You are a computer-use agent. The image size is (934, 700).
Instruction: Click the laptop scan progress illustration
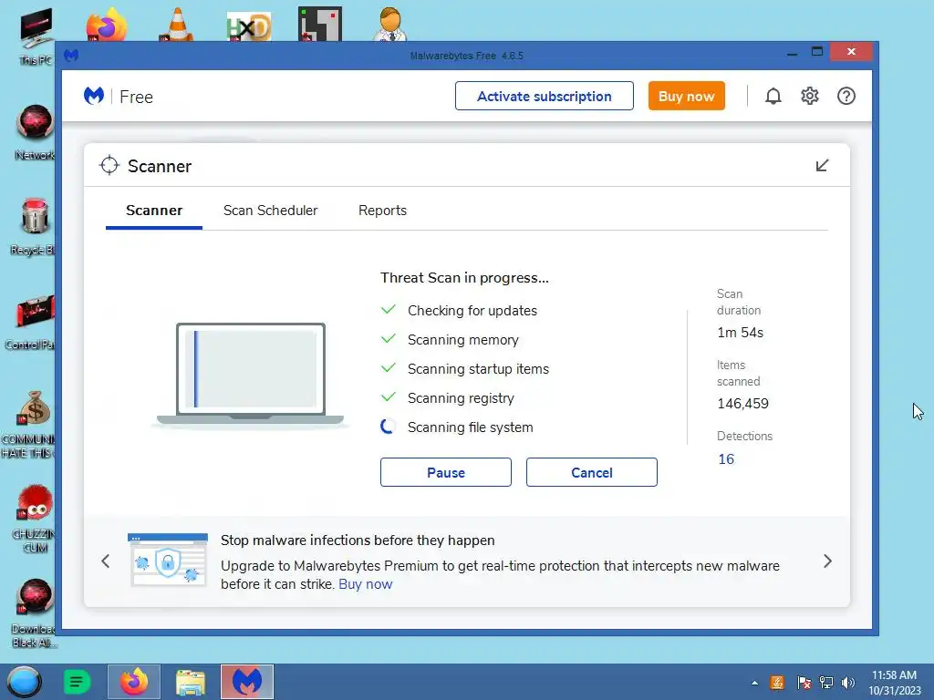point(250,375)
